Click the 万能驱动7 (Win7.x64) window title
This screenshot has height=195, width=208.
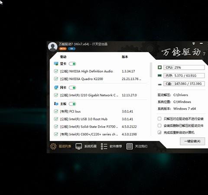tap(83, 44)
